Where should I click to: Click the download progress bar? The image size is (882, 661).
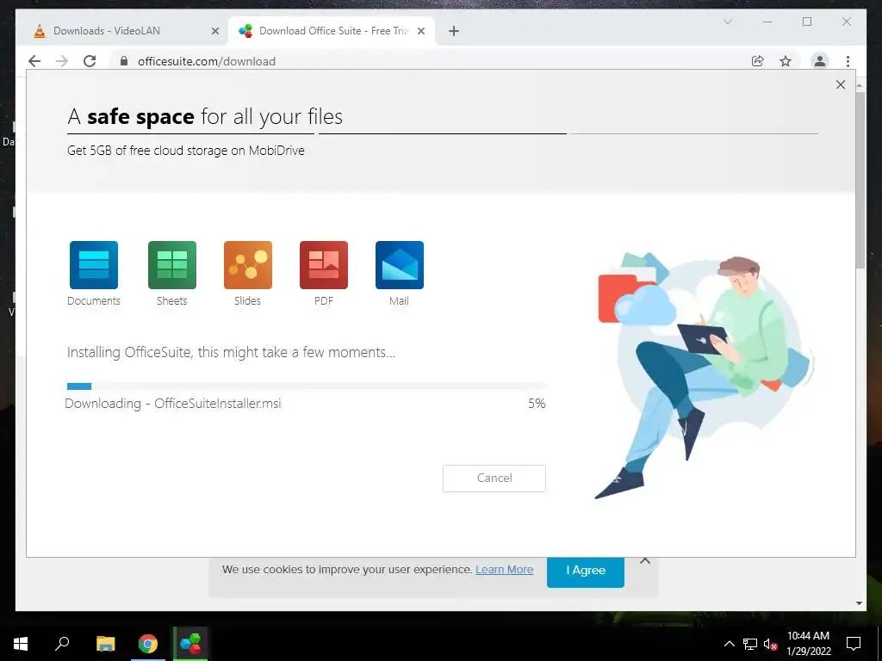point(307,386)
